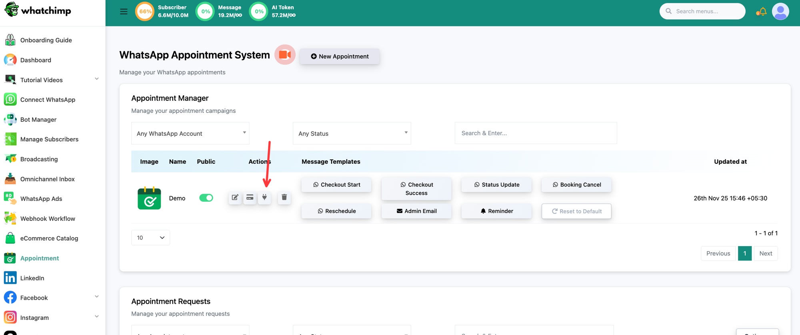Viewport: 800px width, 335px height.
Task: Delete the Demo appointment
Action: [x=284, y=197]
